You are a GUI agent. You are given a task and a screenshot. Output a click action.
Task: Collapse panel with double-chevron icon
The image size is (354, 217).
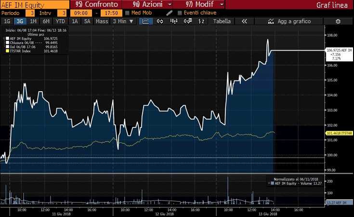[244, 21]
